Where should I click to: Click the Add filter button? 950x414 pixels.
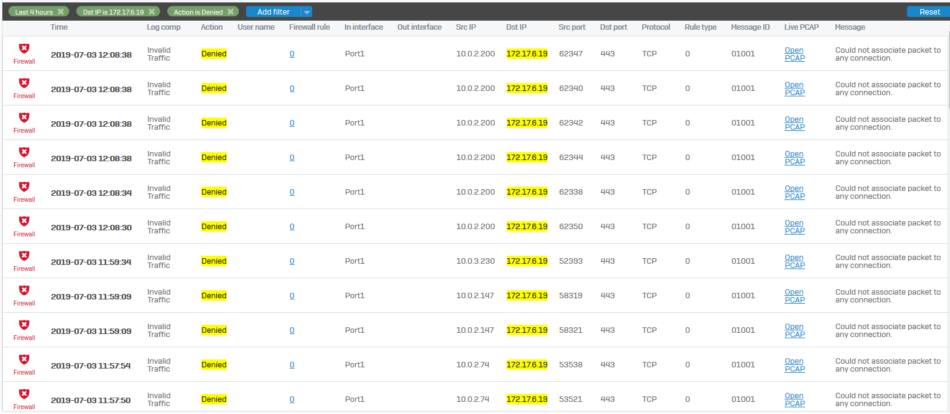273,12
